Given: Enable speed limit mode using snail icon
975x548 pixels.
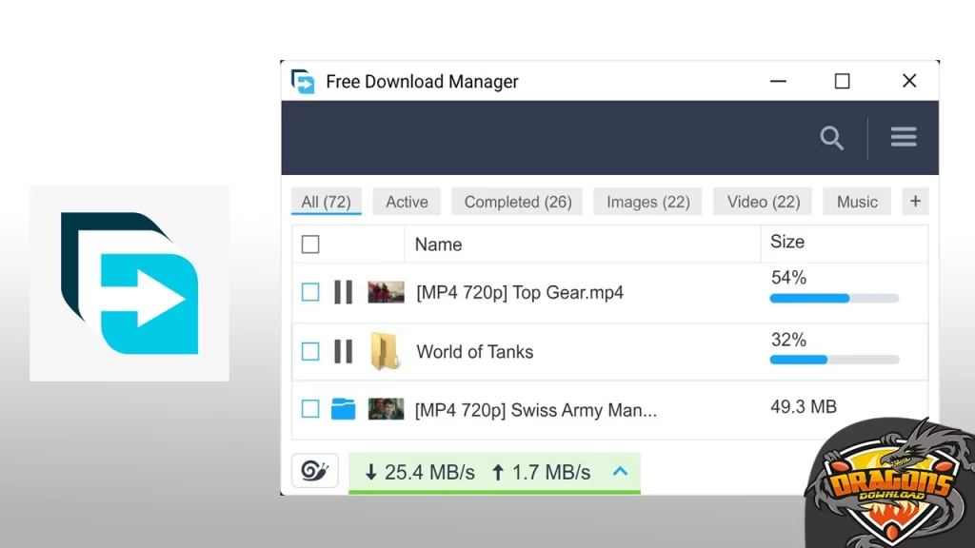Looking at the screenshot, I should 314,470.
